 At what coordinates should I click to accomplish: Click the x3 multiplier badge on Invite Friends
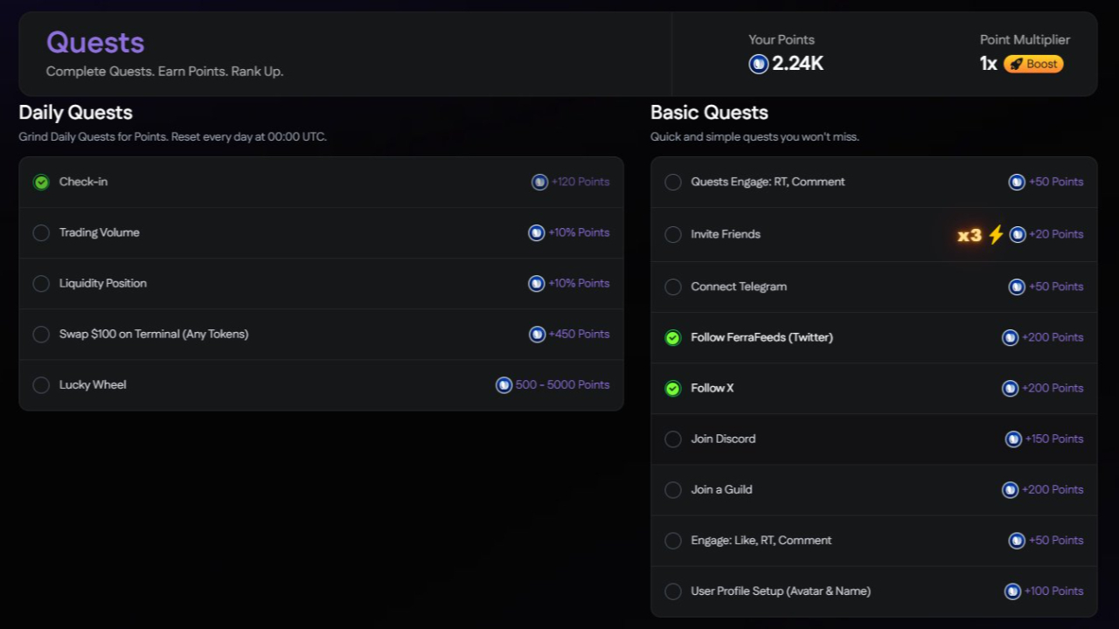point(970,235)
